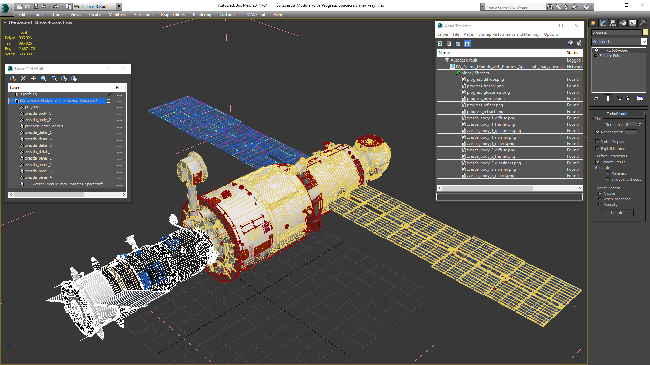Toggle Show End Result icon in modifier stack
Screen dimensions: 650x365
coord(608,98)
